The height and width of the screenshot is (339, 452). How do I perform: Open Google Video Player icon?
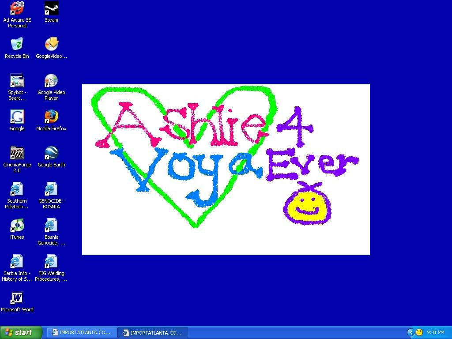click(51, 81)
